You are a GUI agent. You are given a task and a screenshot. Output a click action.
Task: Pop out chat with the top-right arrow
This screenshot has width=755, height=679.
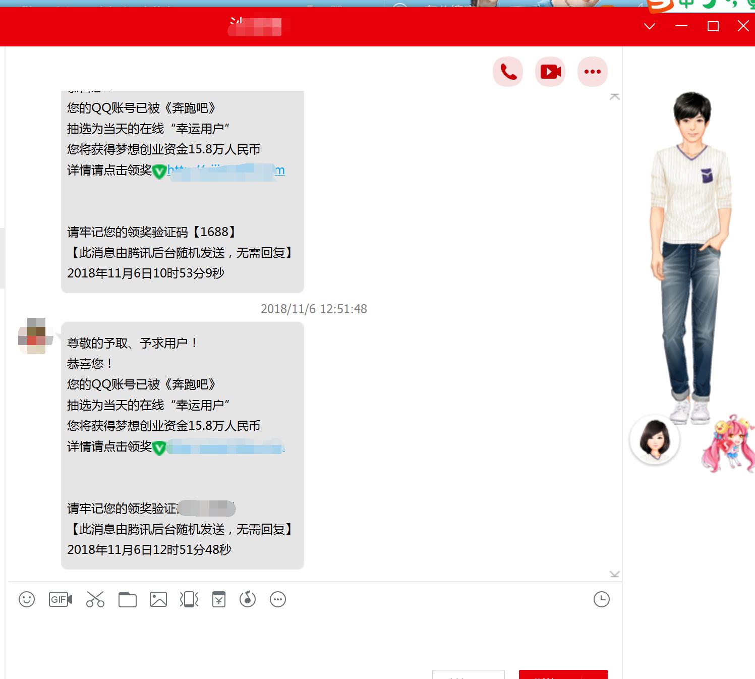coord(615,96)
